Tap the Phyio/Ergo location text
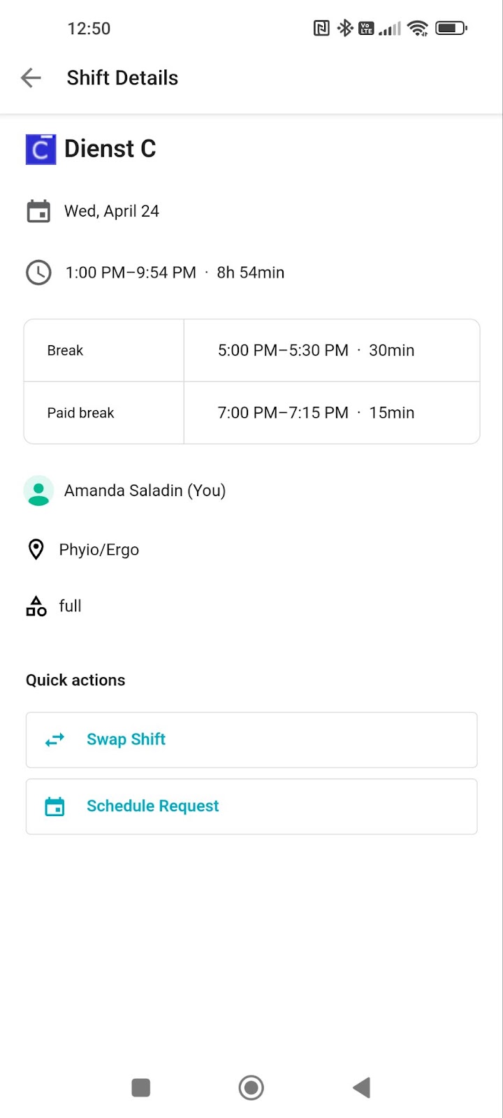This screenshot has height=1118, width=503. click(x=99, y=550)
